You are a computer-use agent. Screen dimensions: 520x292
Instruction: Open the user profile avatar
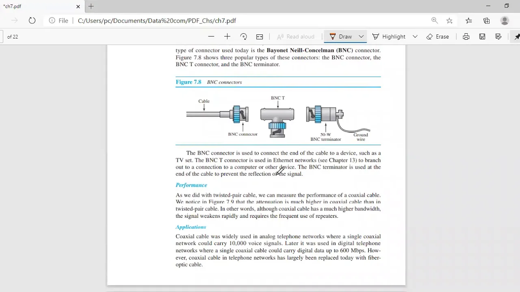(505, 21)
